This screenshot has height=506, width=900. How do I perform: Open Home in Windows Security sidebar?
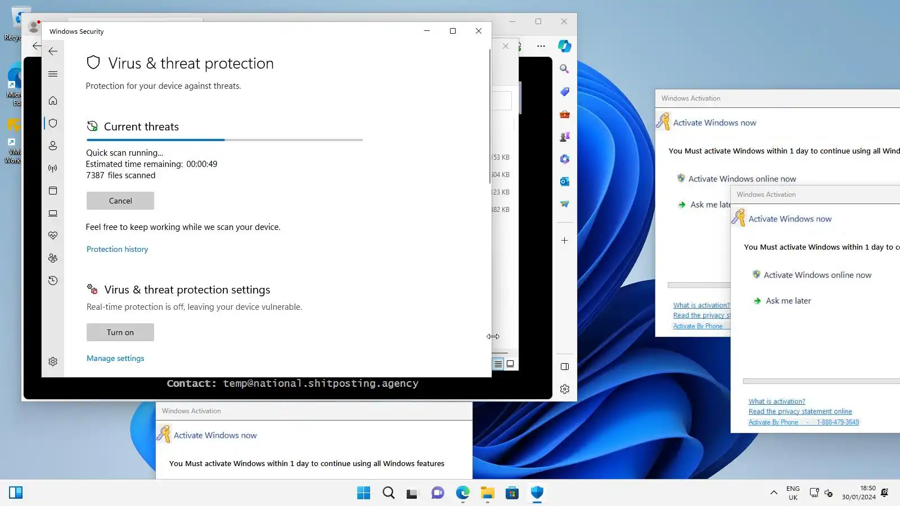tap(53, 101)
